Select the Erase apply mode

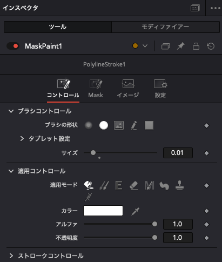click(x=134, y=185)
